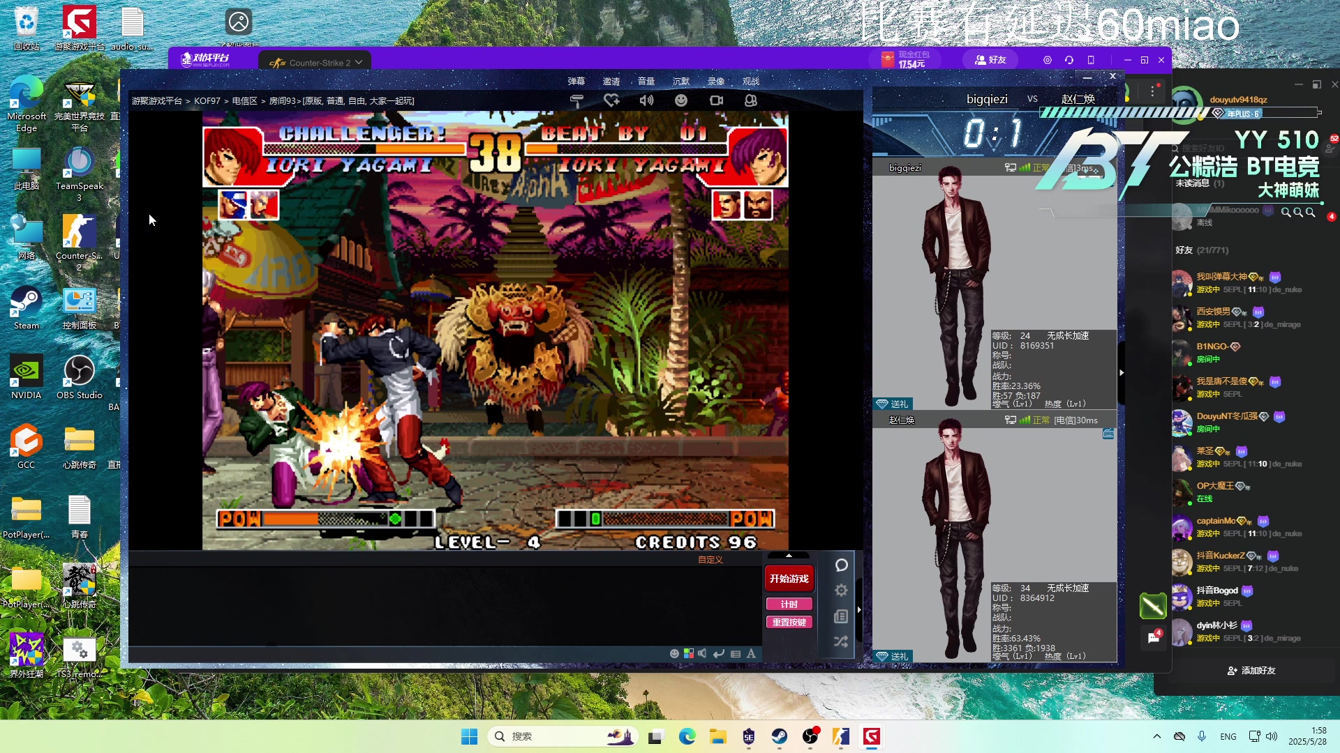
Task: Click the microphone tray icon
Action: coord(1202,736)
